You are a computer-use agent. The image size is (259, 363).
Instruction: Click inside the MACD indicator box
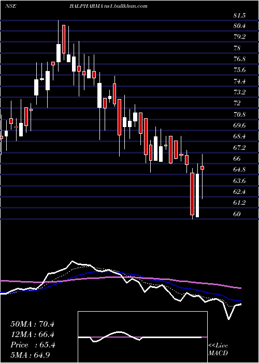(x=142, y=337)
